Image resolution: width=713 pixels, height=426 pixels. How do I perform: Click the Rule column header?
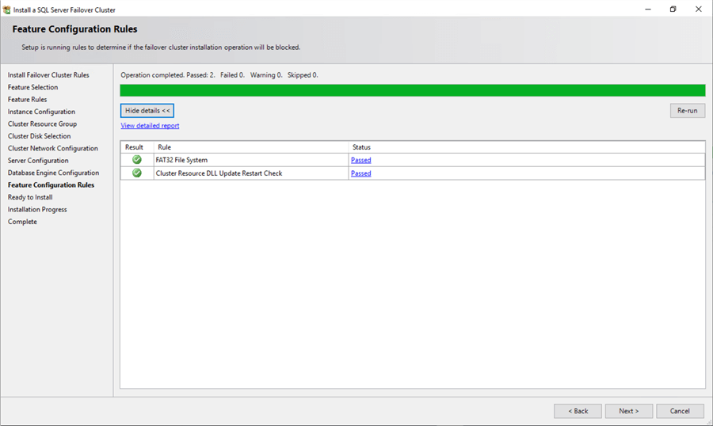(251, 147)
